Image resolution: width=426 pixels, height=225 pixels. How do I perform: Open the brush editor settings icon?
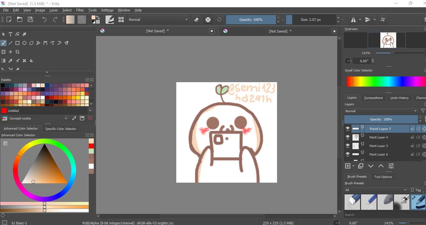click(109, 20)
